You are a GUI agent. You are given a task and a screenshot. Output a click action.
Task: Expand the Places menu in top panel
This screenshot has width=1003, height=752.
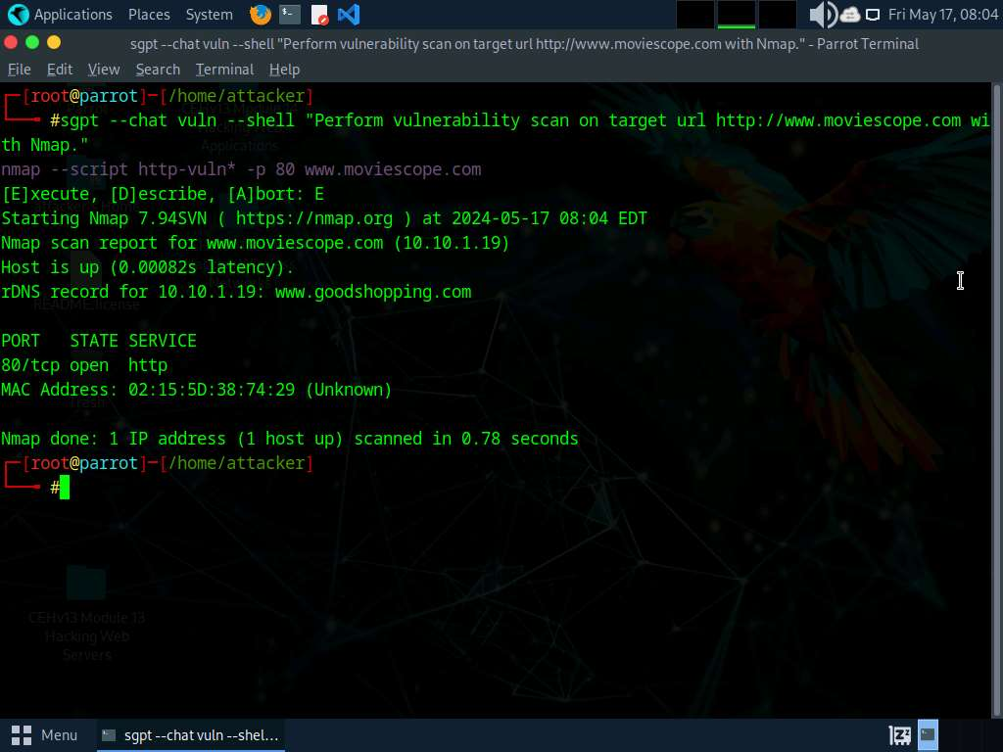tap(149, 15)
